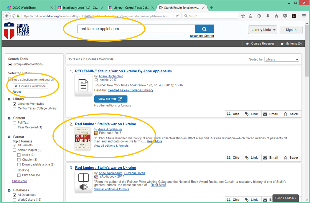Viewport: 310px width, 203px height.
Task: Toggle the All Formats checkbox
Action: (15, 145)
